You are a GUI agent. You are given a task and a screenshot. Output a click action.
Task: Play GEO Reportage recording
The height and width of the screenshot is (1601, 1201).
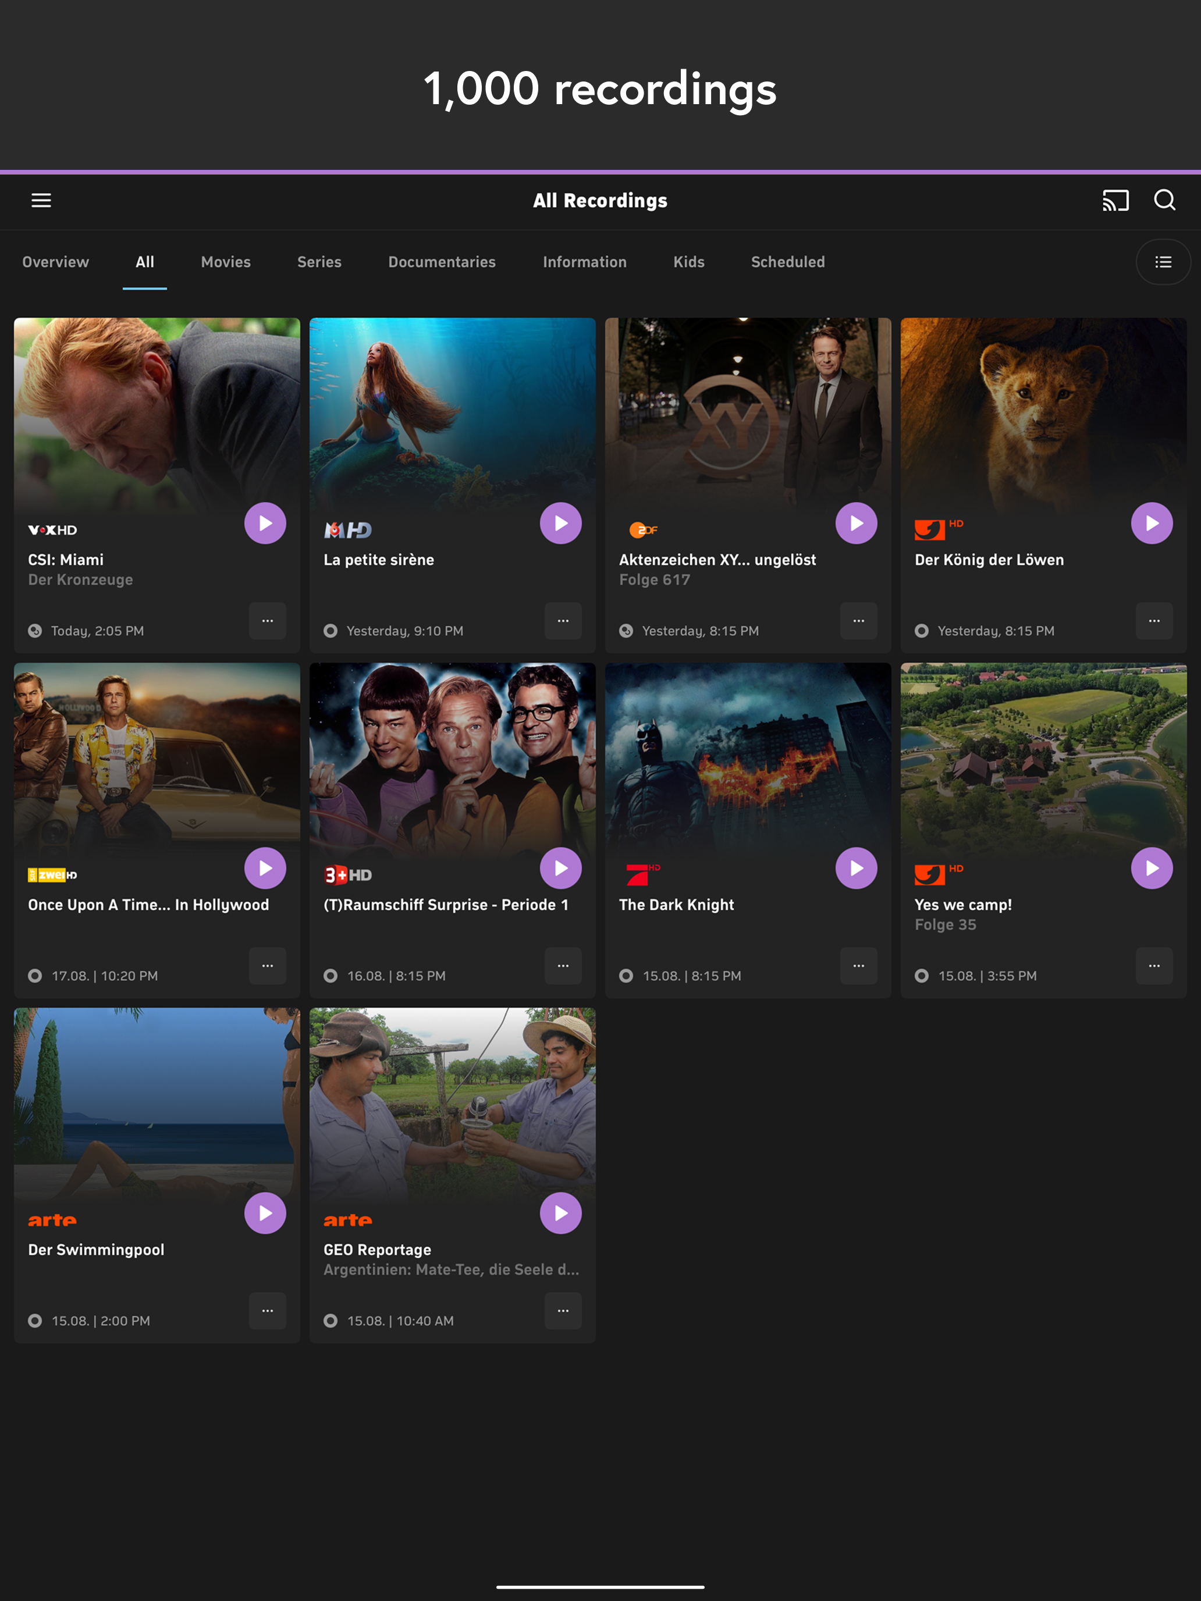pos(561,1213)
